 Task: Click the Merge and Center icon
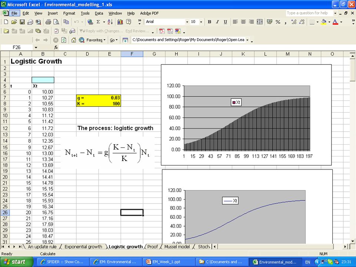point(260,22)
